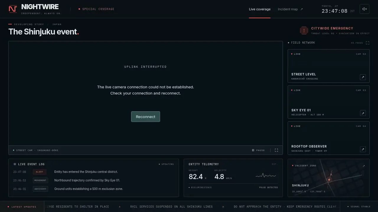Click the ALERT tag in event log
This screenshot has width=378, height=212.
40,172
